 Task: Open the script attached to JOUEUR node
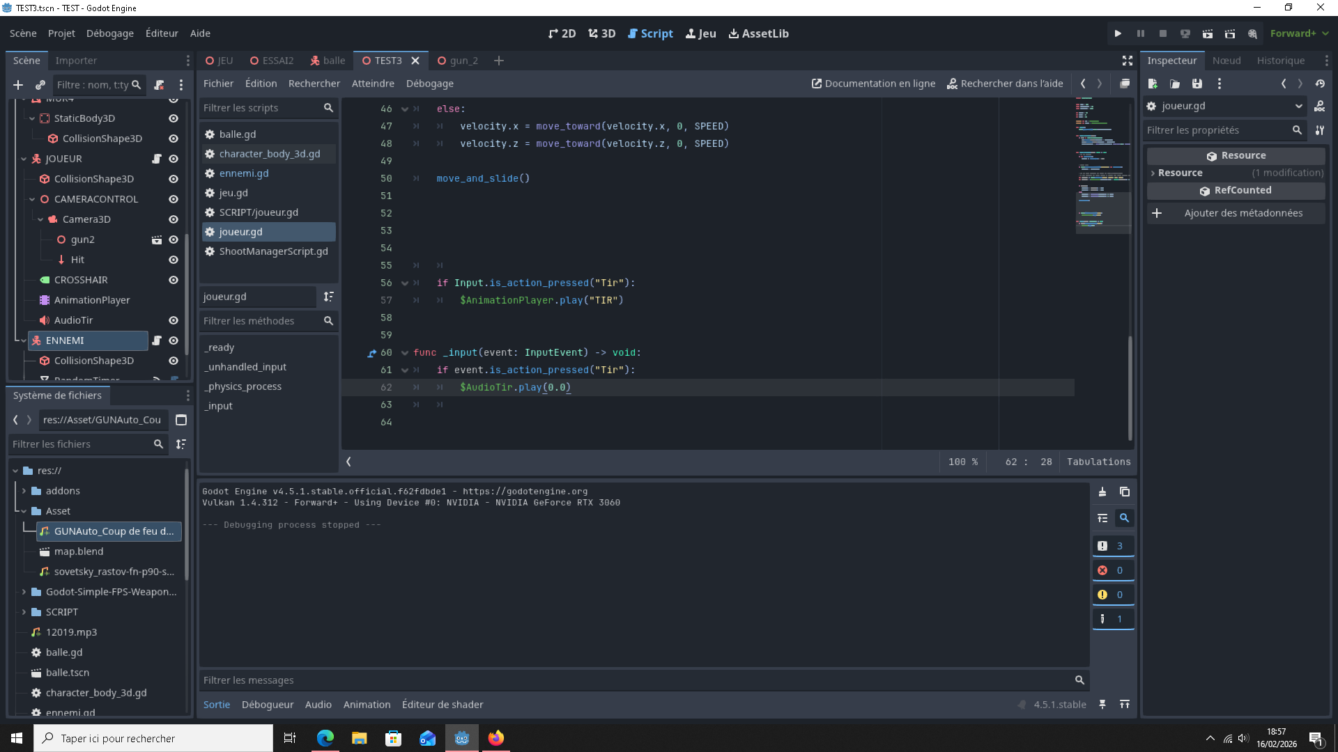157,159
